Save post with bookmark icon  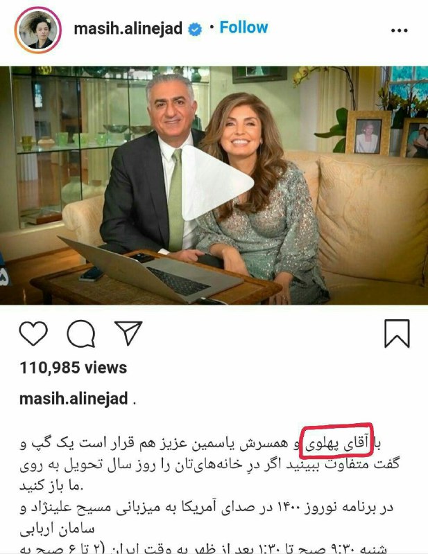[397, 334]
